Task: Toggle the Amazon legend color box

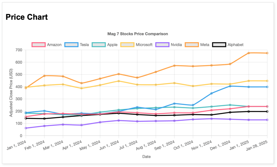Action: [x=39, y=45]
